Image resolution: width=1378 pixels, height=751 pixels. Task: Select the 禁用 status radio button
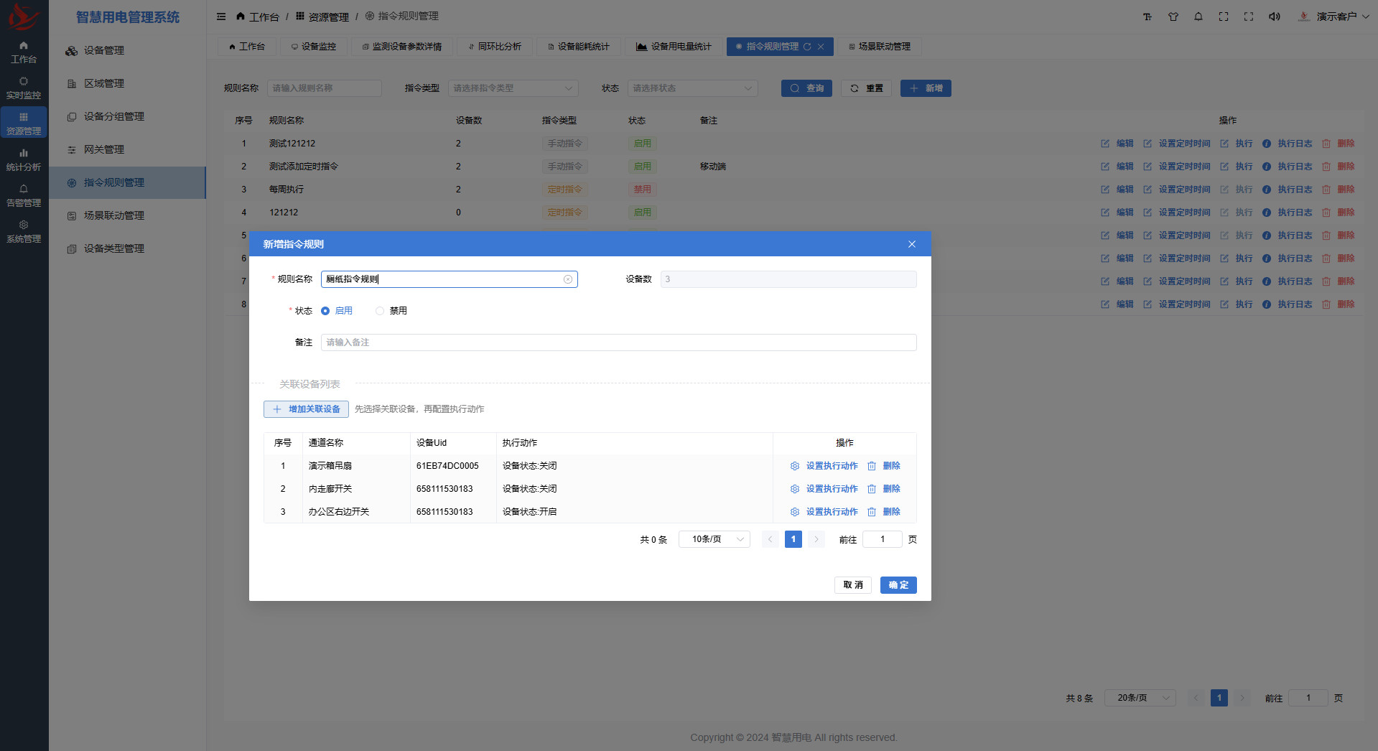click(380, 311)
